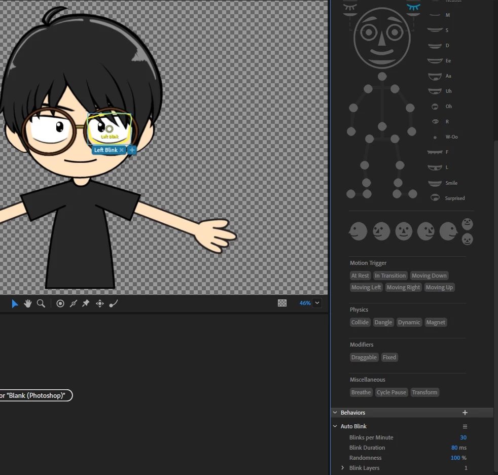Click the Left Blink tag label on canvas
The image size is (498, 475).
click(x=106, y=150)
